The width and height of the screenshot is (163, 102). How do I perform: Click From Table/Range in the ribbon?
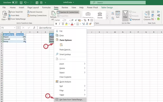(x=17, y=19)
